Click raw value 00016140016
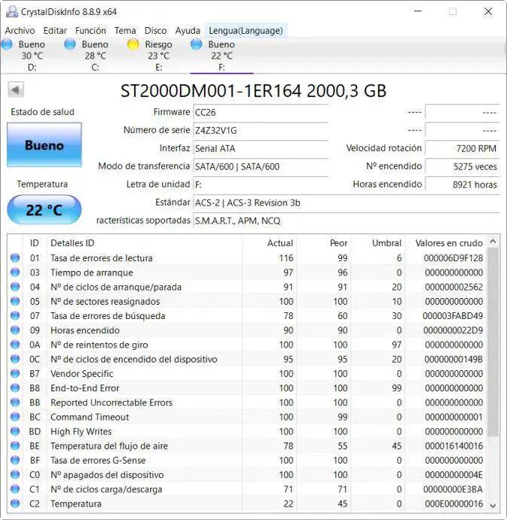 [x=454, y=445]
